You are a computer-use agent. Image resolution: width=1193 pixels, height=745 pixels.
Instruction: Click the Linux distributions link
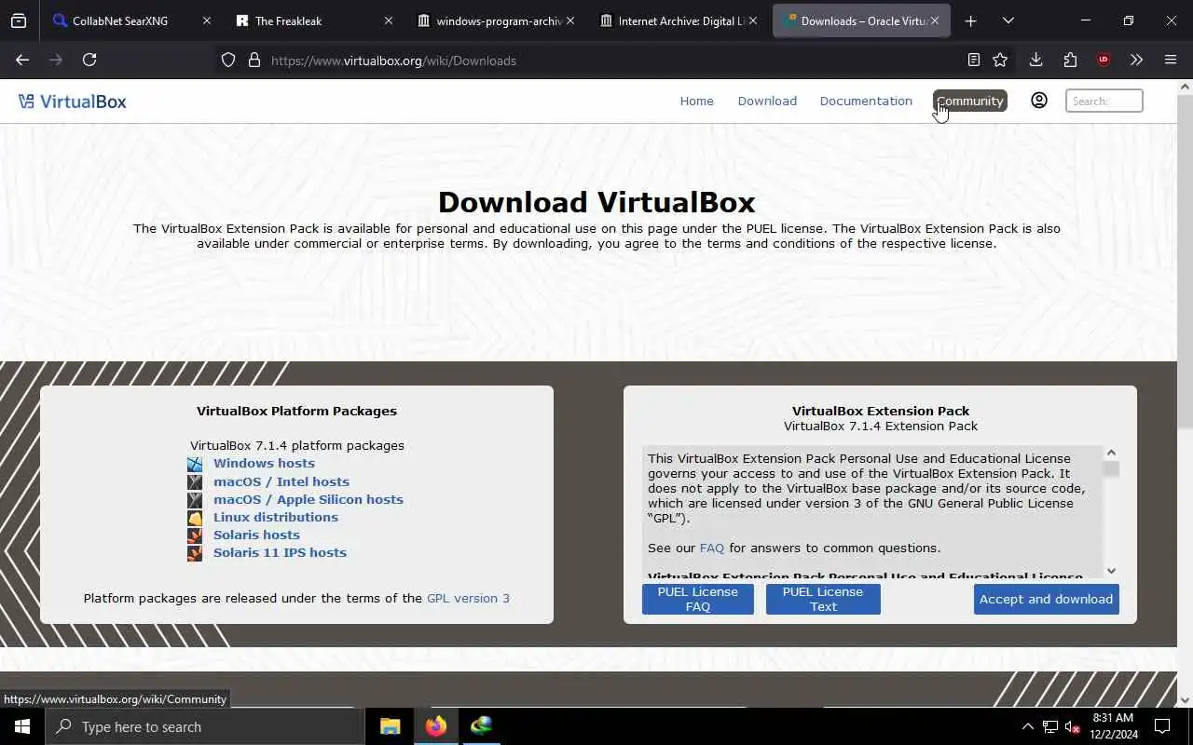tap(276, 517)
